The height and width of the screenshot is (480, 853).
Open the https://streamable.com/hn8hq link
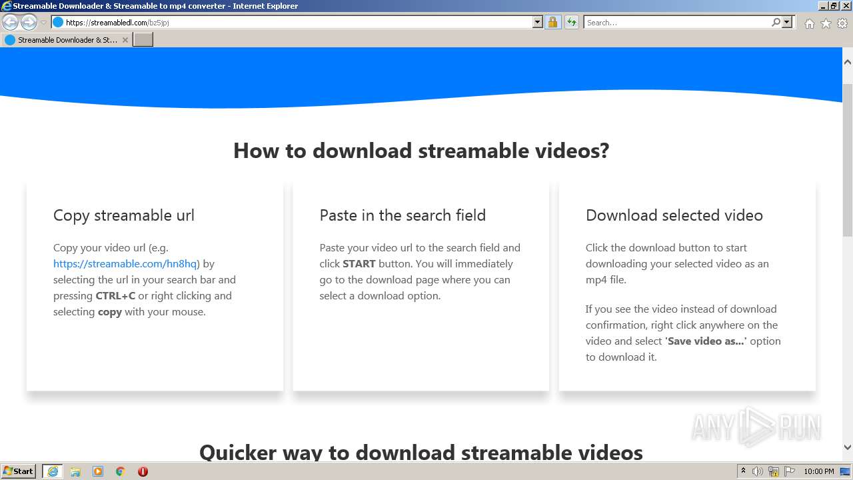click(x=125, y=263)
